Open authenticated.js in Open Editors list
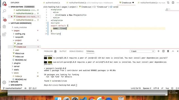The image size is (179, 100). (x=23, y=10)
